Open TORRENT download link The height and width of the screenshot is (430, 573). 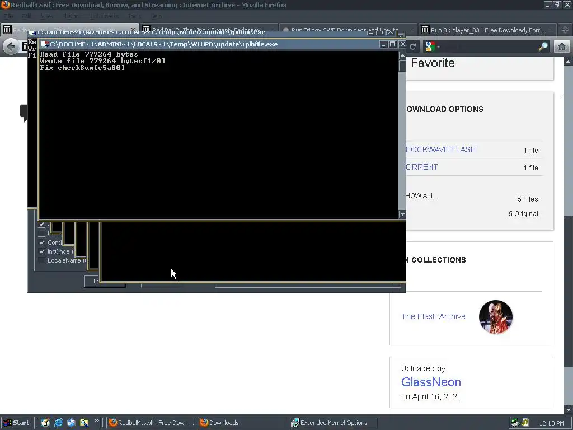(x=422, y=167)
